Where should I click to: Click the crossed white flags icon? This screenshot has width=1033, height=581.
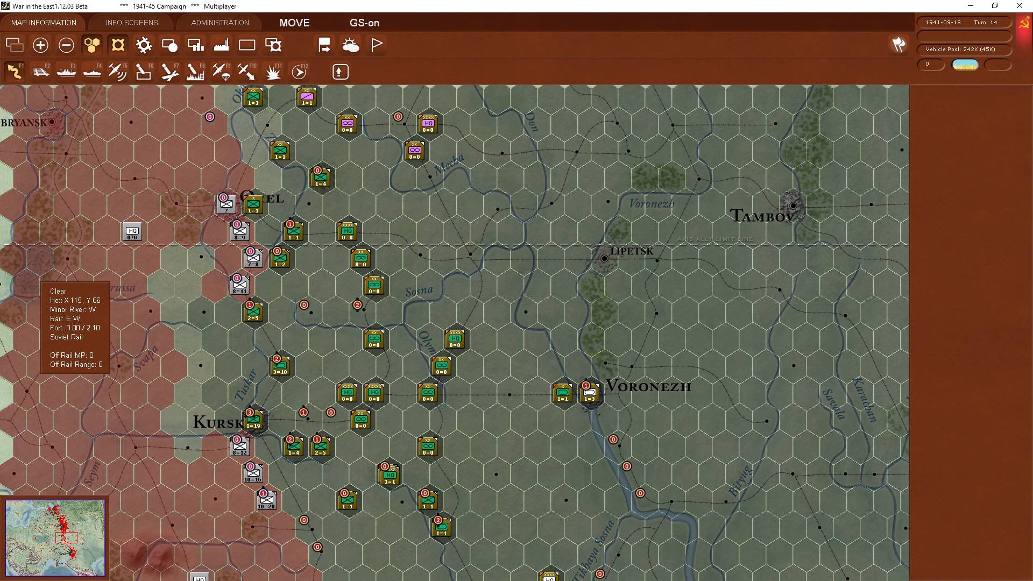[898, 45]
